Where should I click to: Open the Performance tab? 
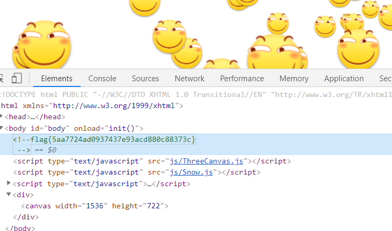click(242, 79)
